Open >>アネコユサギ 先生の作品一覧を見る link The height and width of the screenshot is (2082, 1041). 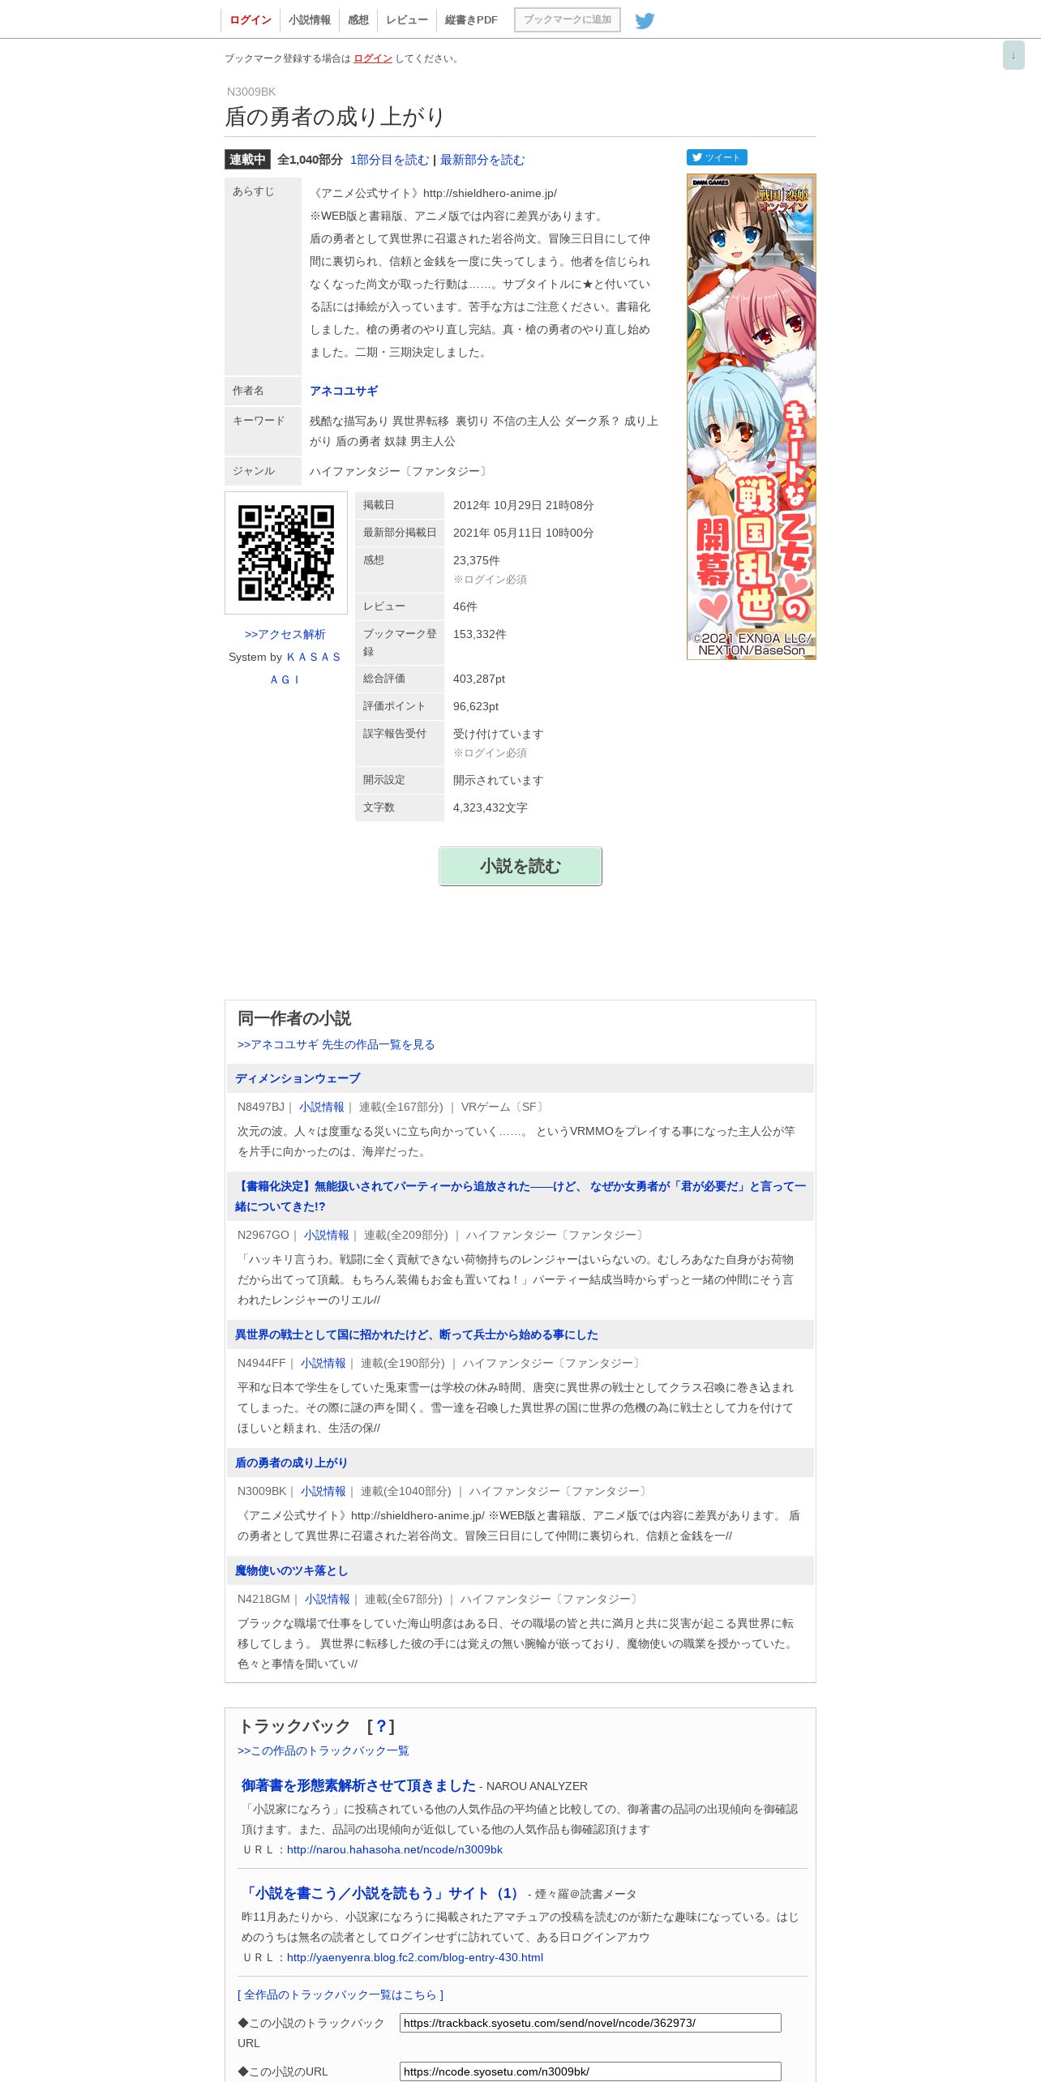coord(336,1044)
